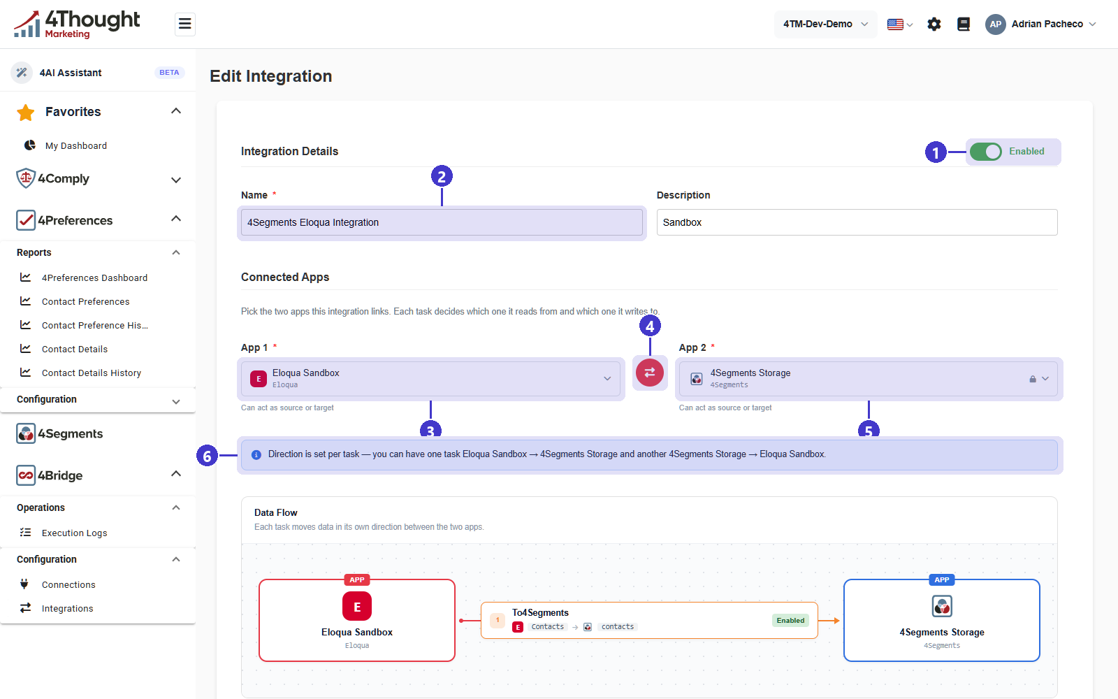Open the documentation book icon
Screen dimensions: 1118x699
[x=964, y=24]
